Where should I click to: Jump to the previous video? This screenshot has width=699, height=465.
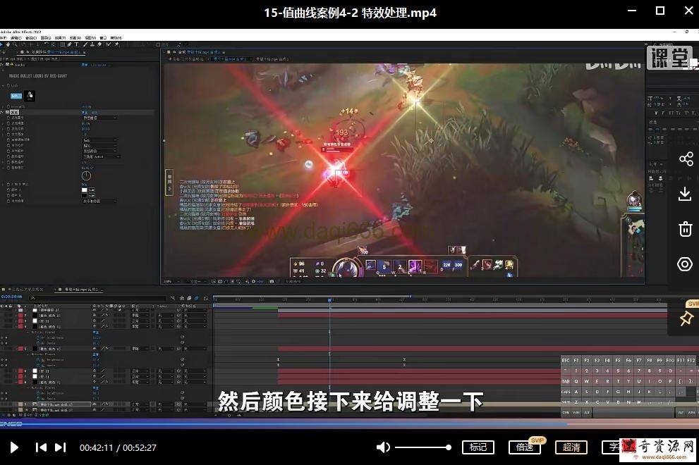click(x=41, y=447)
